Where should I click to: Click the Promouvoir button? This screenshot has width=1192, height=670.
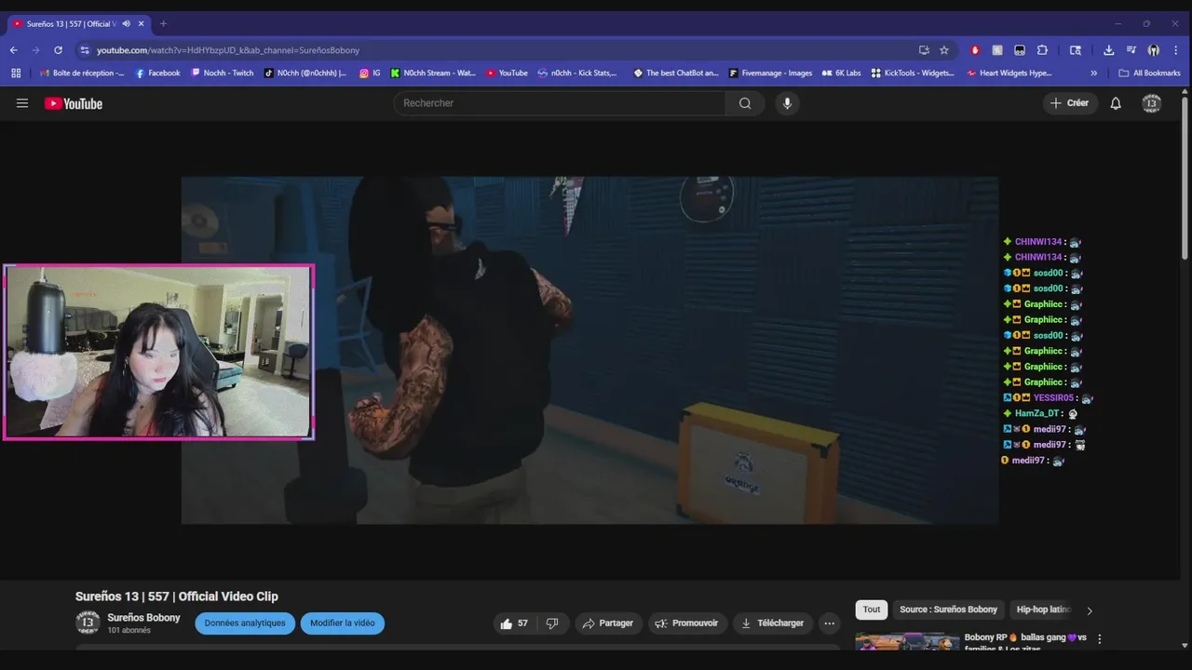[688, 623]
